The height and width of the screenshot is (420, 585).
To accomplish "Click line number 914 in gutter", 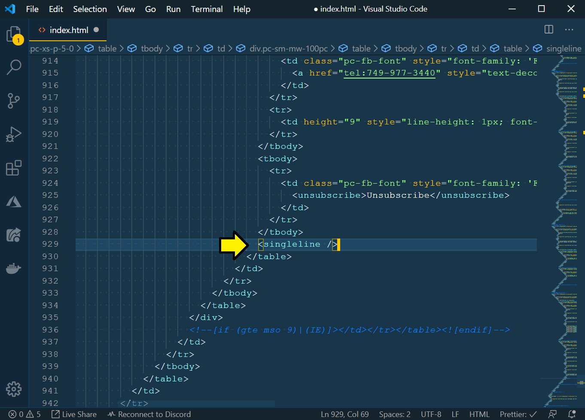I will pos(50,61).
